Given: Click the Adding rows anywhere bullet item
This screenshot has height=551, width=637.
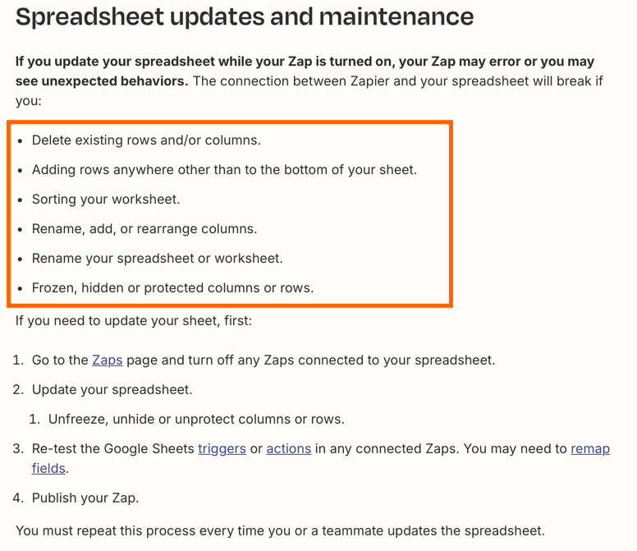Looking at the screenshot, I should click(x=224, y=170).
